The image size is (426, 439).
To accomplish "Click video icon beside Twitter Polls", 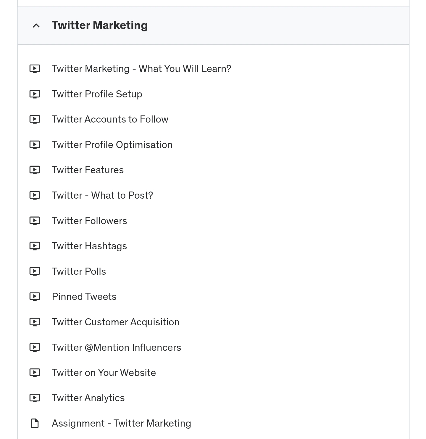I will [35, 271].
